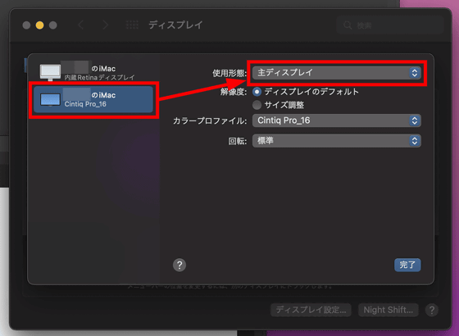Select the Cintiq Pro_16 display entry
Screen dimensions: 459x336
pos(93,99)
